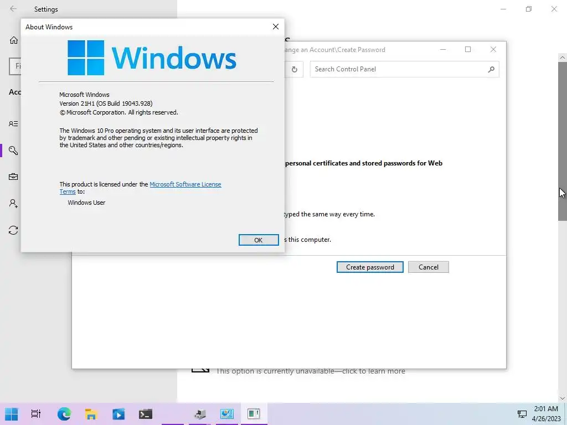Click the Terms link in license text
This screenshot has height=425, width=567.
[68, 191]
